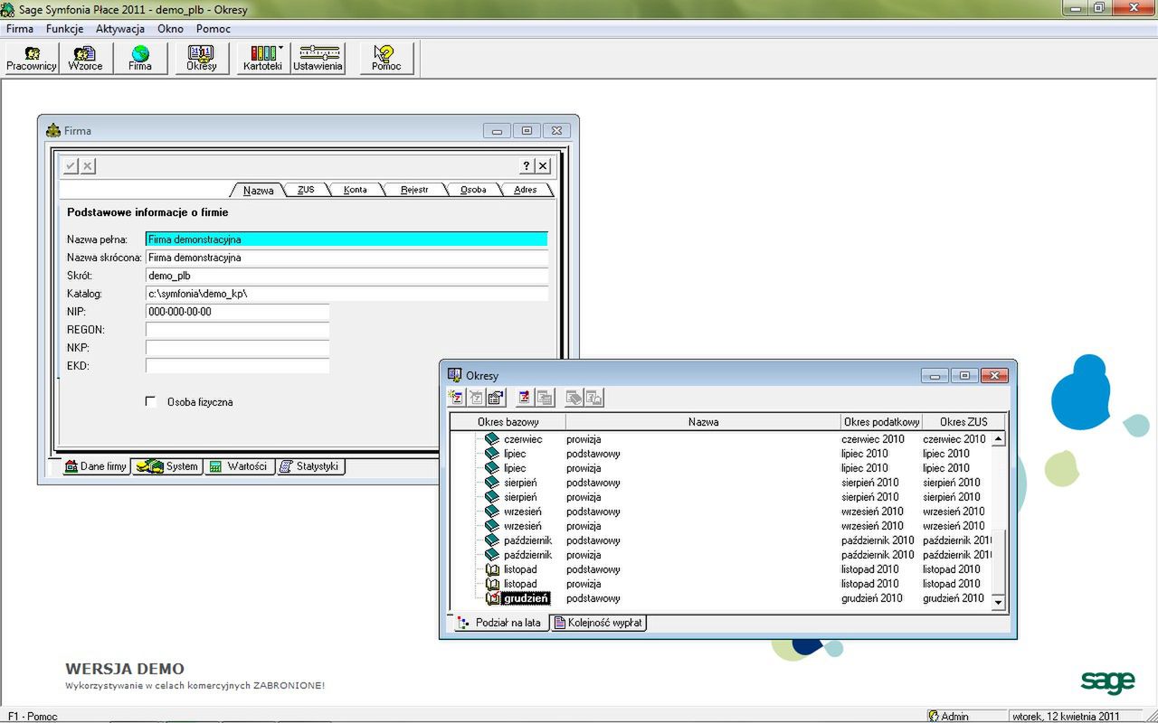Screen dimensions: 1158x723
Task: Click the Nazwa skrócona field
Action: pyautogui.click(x=346, y=258)
